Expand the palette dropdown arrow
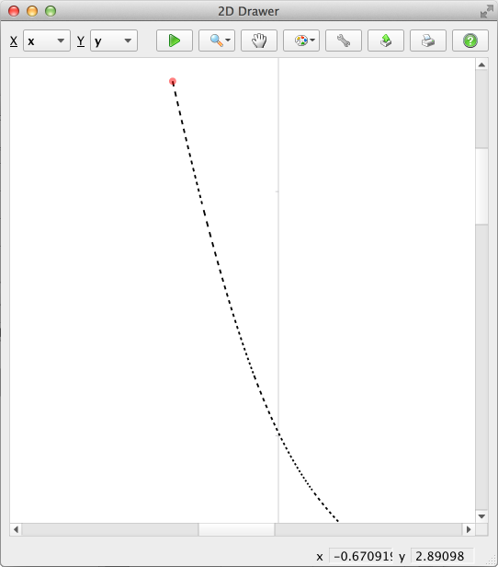 coord(312,40)
